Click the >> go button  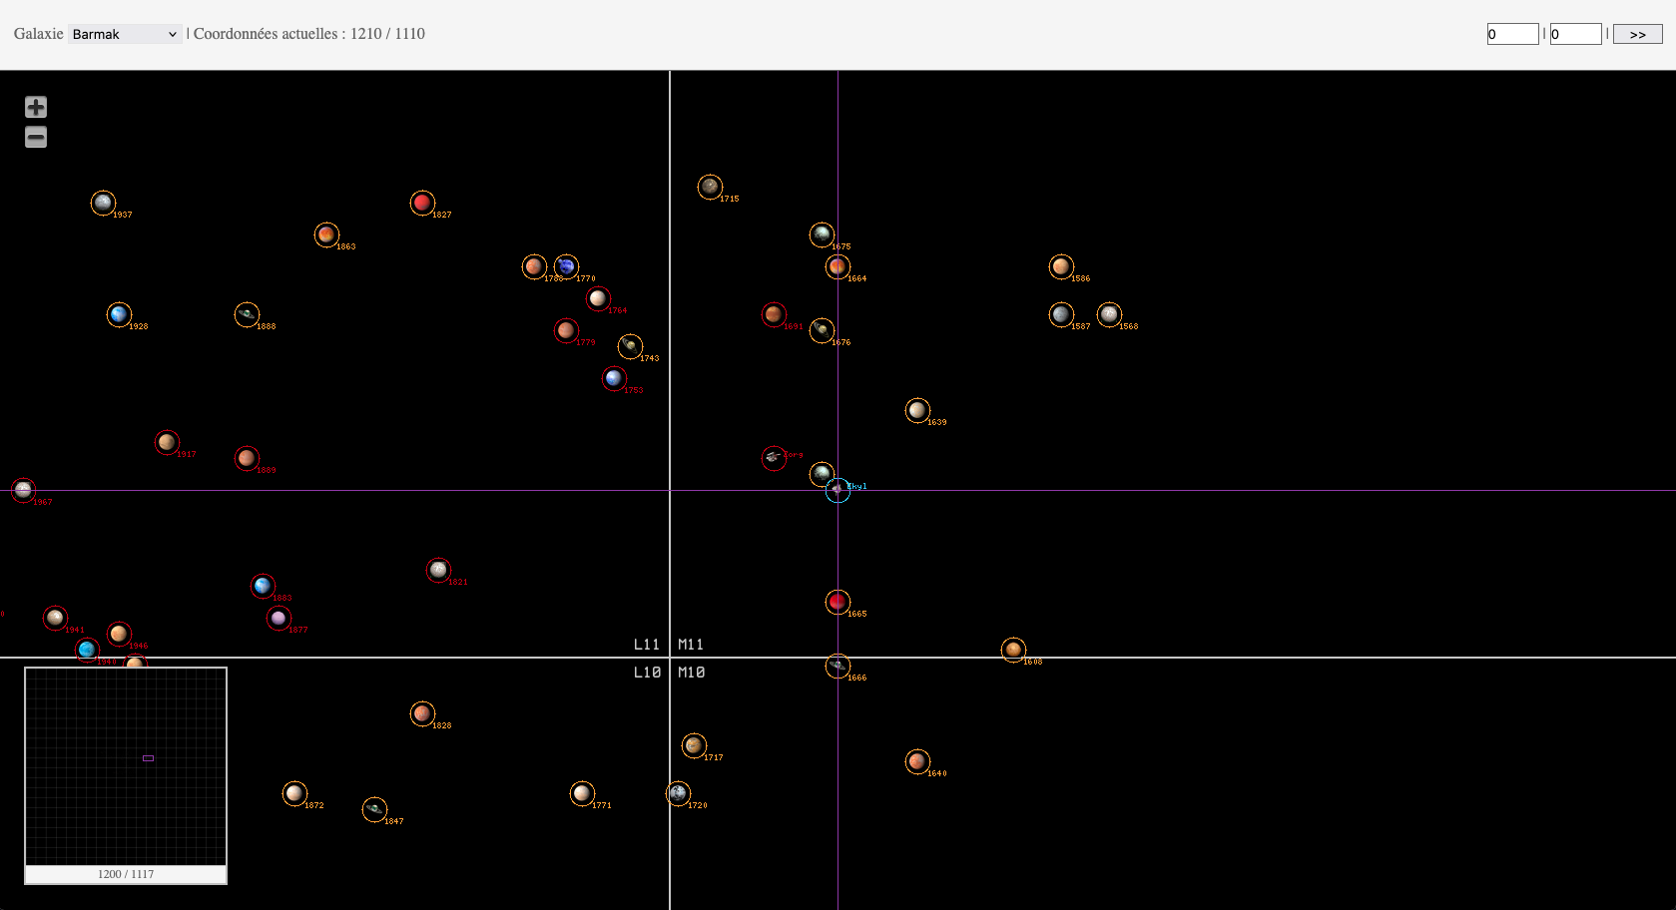(x=1637, y=34)
